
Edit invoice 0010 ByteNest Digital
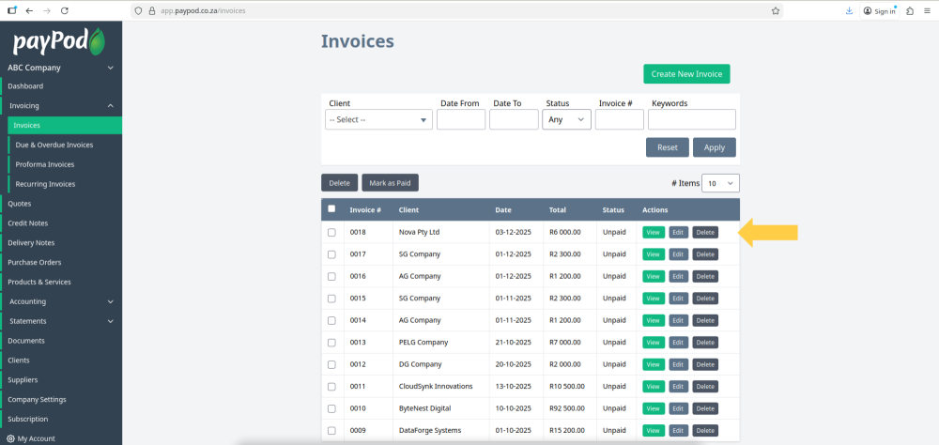coord(679,408)
